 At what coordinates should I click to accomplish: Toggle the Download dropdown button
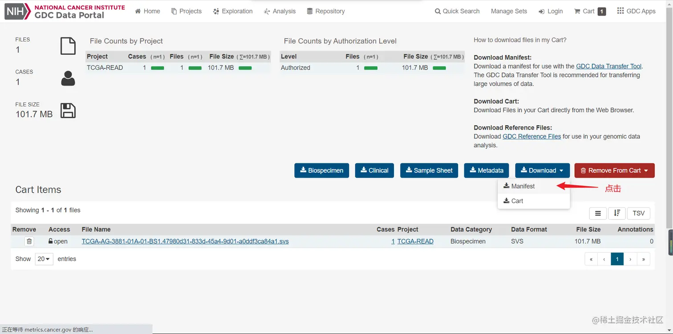coord(542,171)
